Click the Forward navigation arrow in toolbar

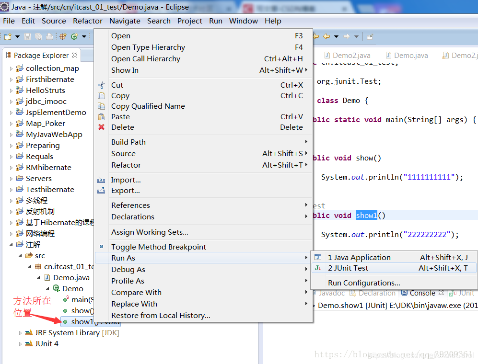tap(347, 36)
